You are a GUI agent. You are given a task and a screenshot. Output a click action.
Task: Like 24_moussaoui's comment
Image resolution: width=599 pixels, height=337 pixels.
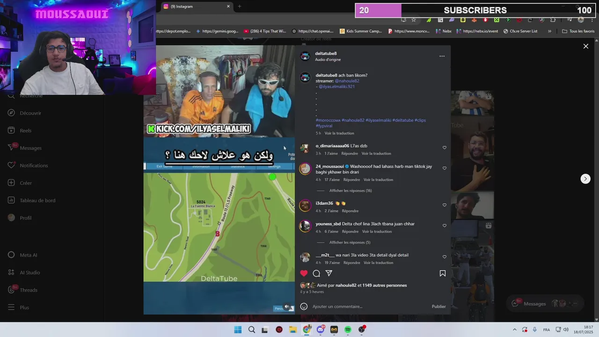point(445,168)
